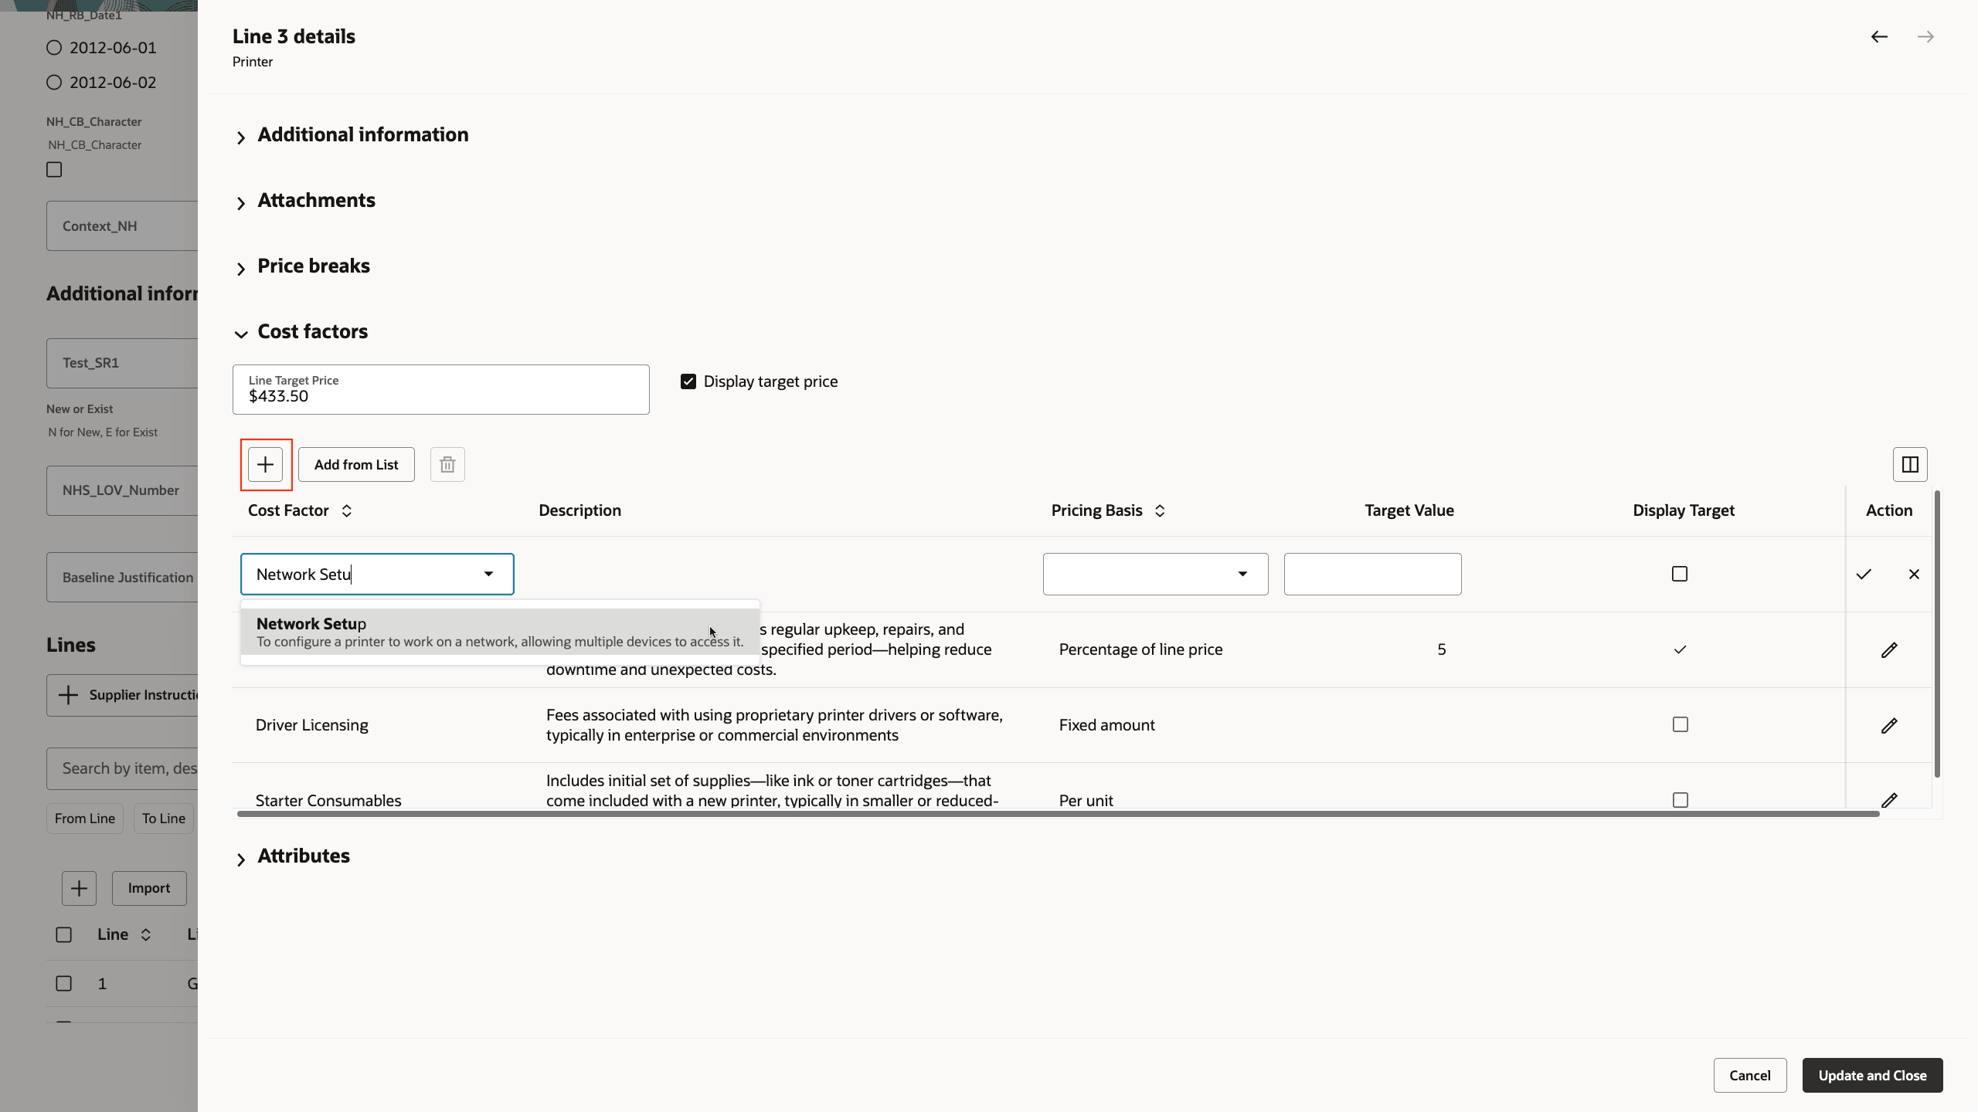Delete selected cost factors using trash icon

point(447,464)
